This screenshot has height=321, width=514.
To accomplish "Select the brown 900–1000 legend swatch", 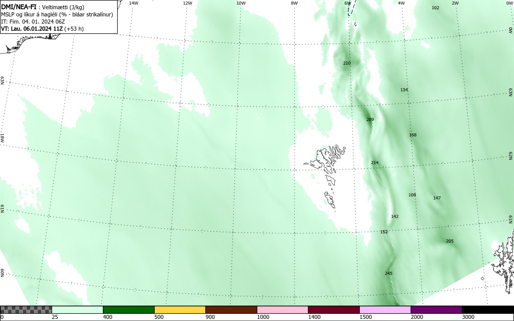I will click(231, 310).
